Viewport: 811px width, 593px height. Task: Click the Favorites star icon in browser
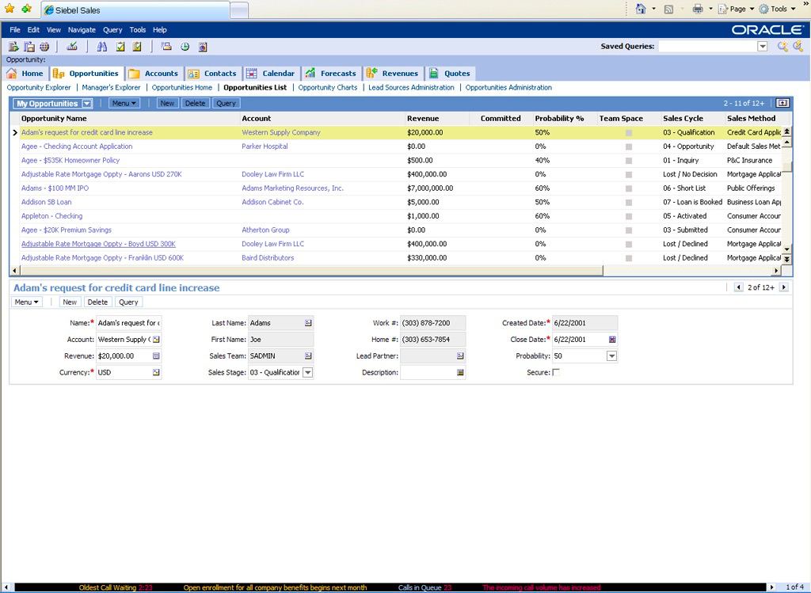[10, 9]
